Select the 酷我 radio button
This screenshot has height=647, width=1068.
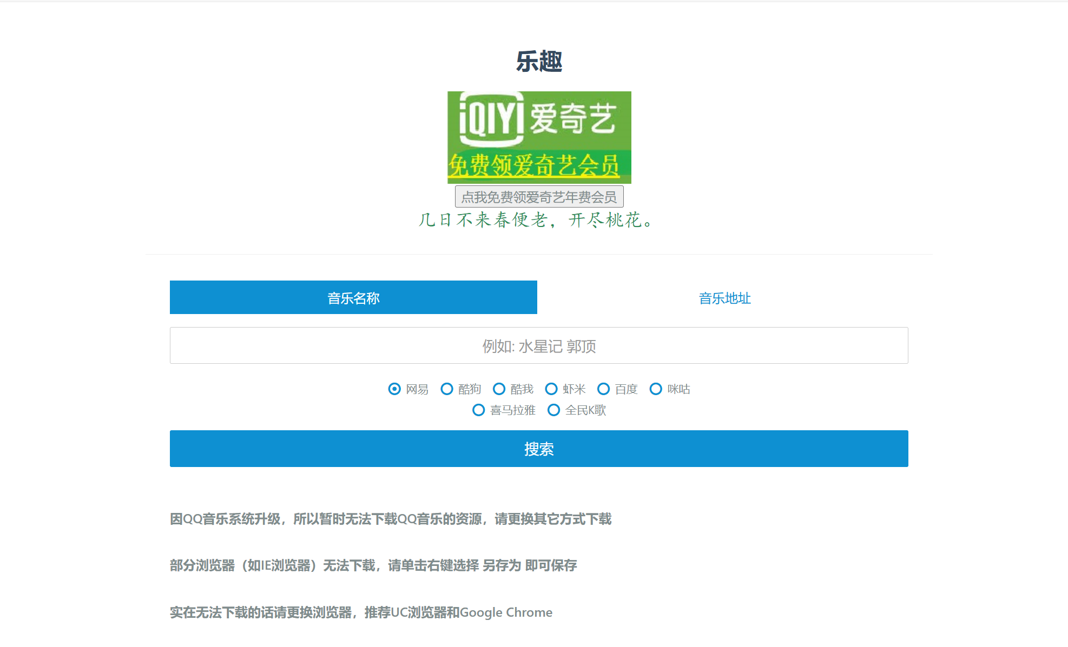click(x=499, y=389)
